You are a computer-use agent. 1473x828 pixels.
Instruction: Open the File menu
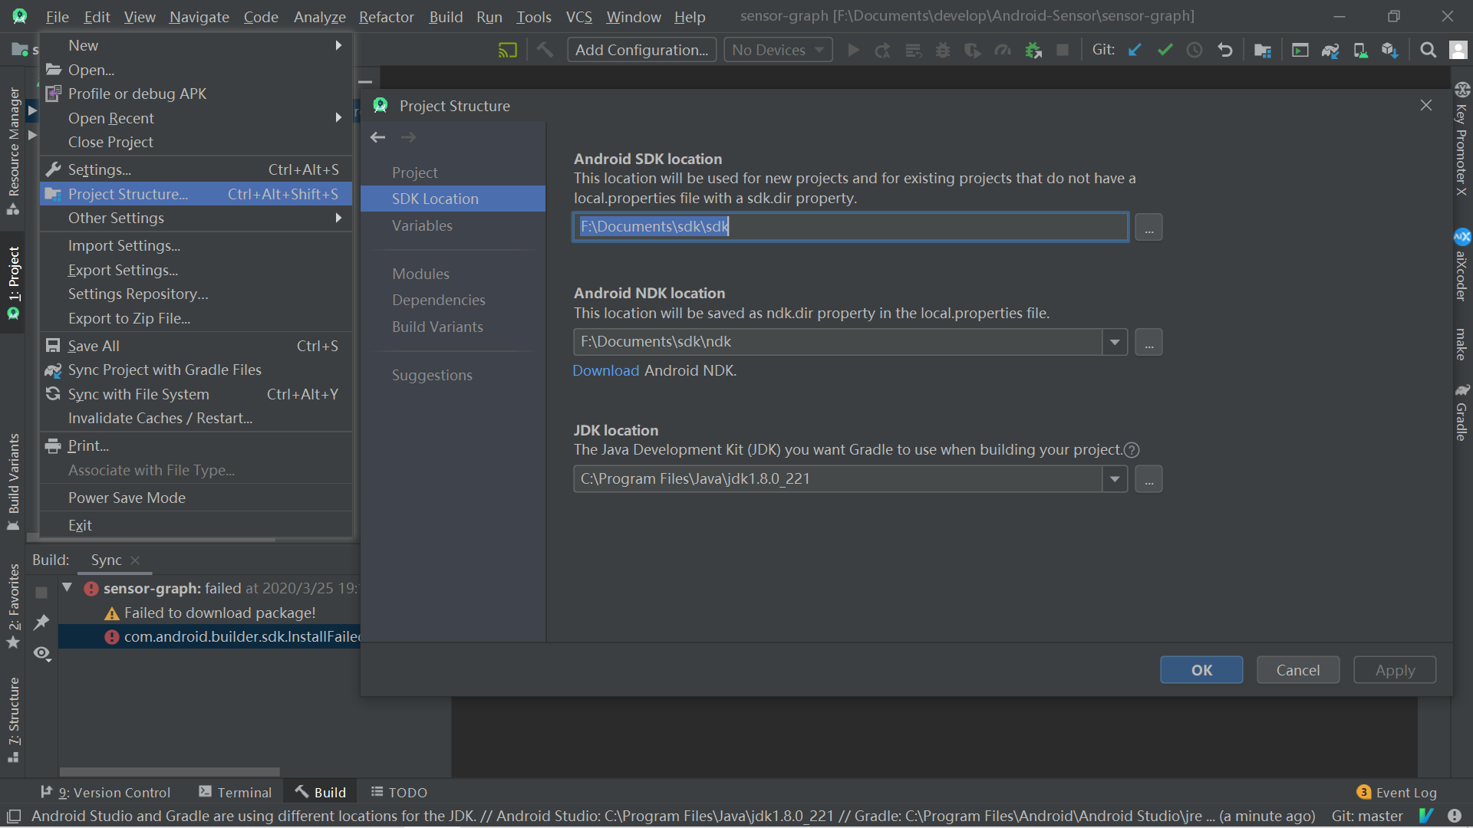[57, 17]
